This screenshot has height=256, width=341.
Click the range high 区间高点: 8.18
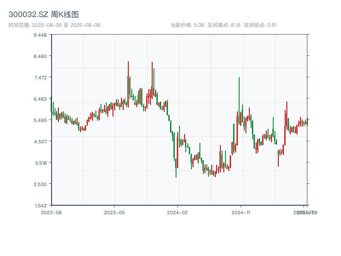tap(224, 25)
